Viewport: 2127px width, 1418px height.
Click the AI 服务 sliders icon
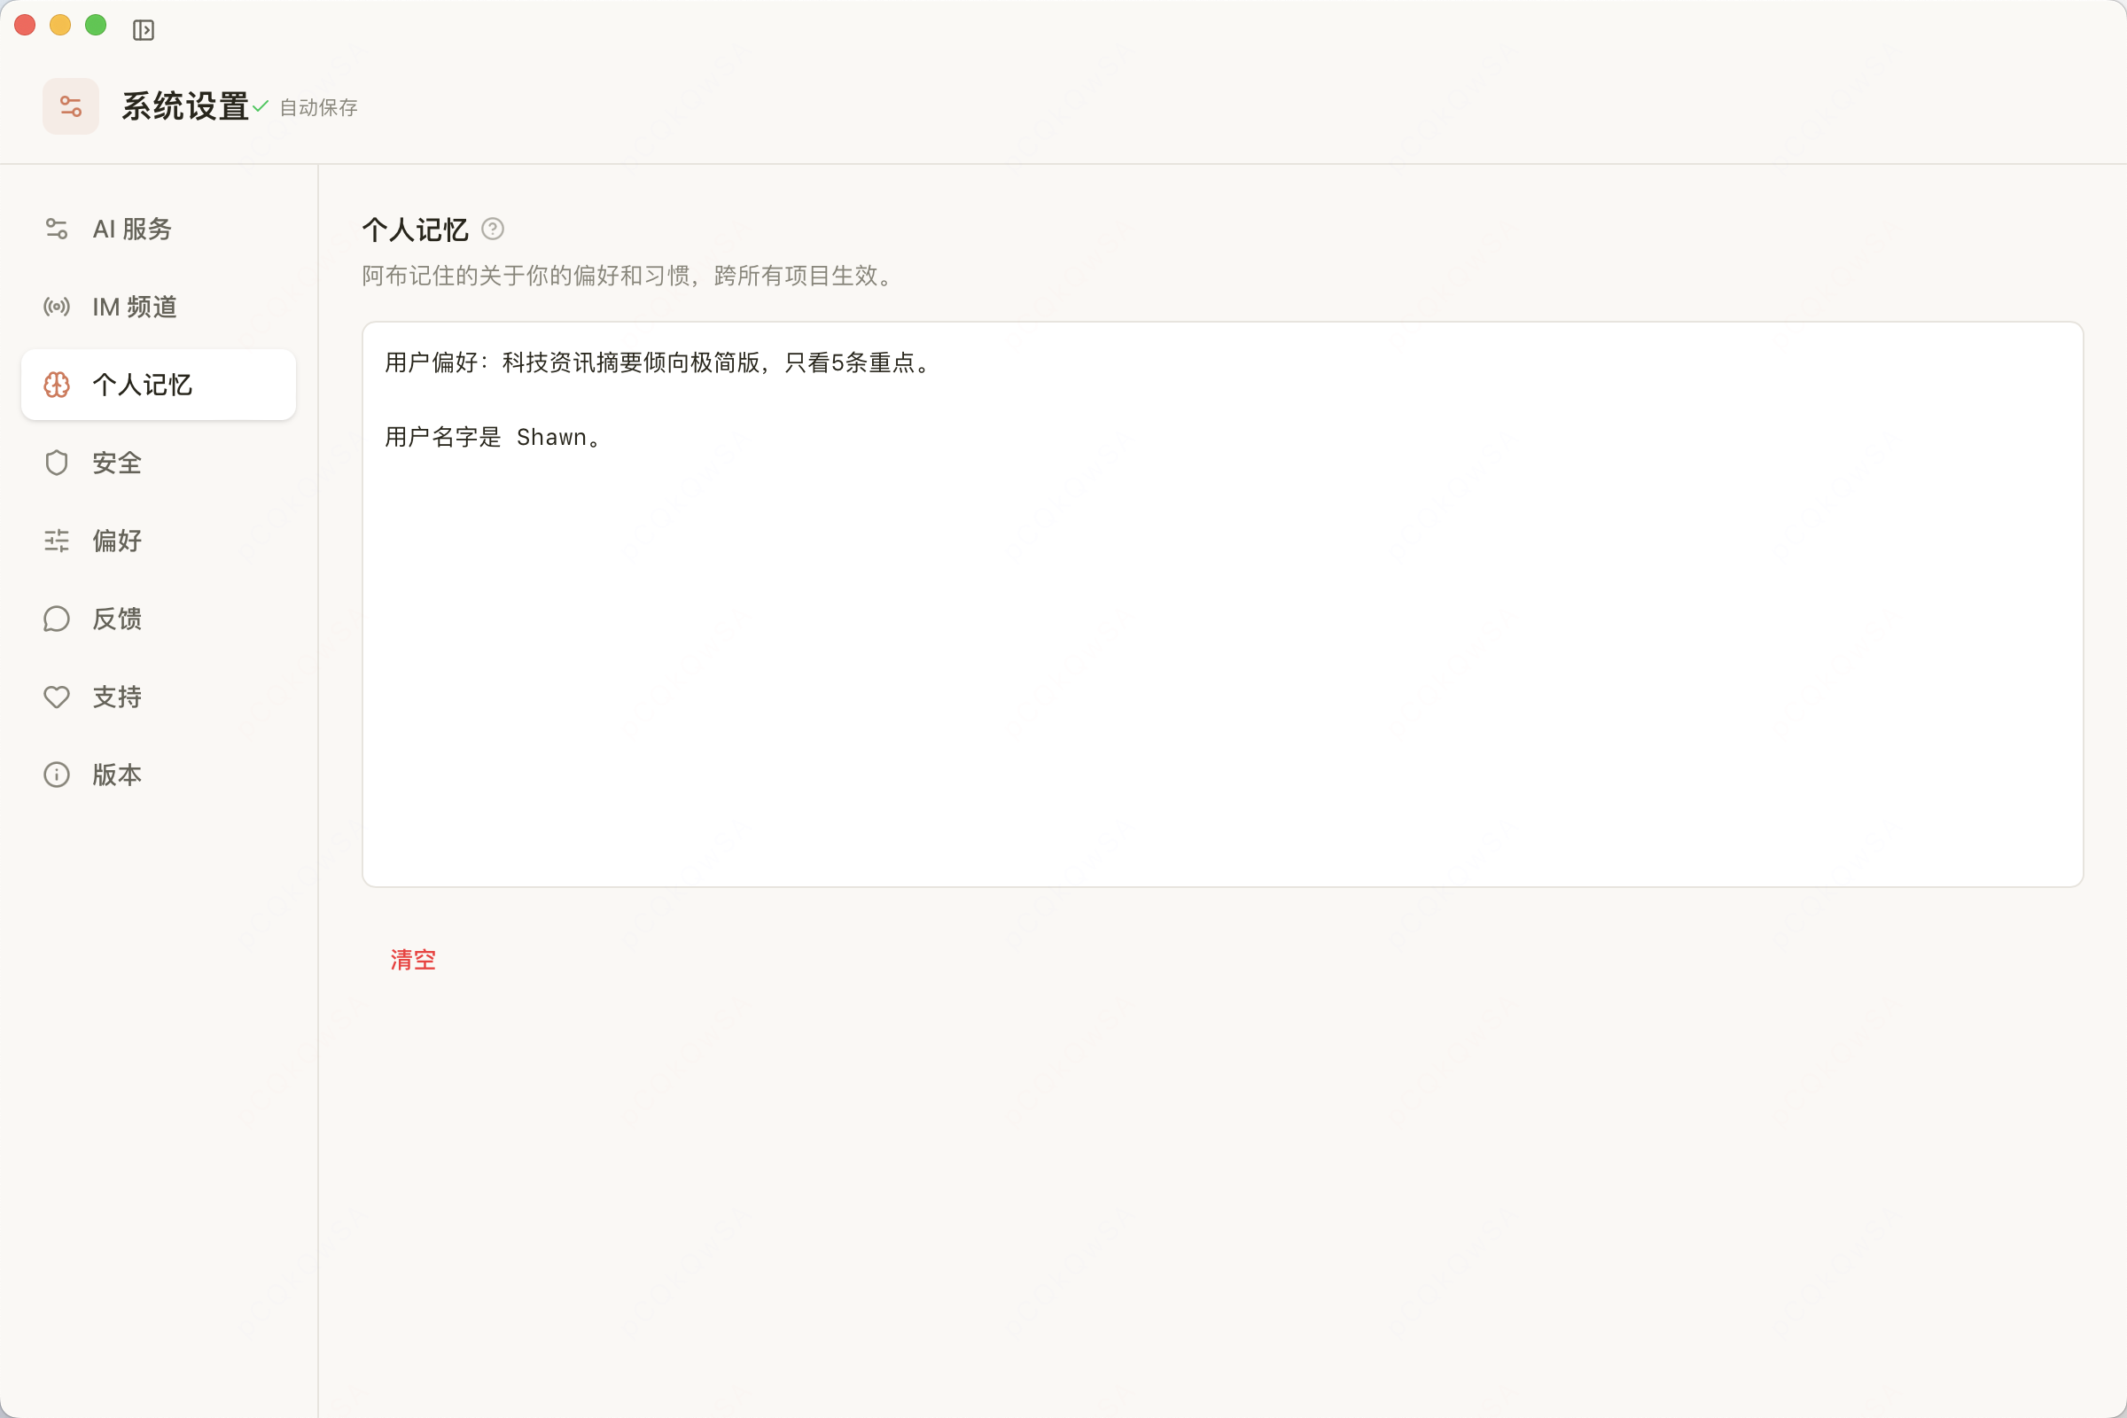tap(56, 229)
